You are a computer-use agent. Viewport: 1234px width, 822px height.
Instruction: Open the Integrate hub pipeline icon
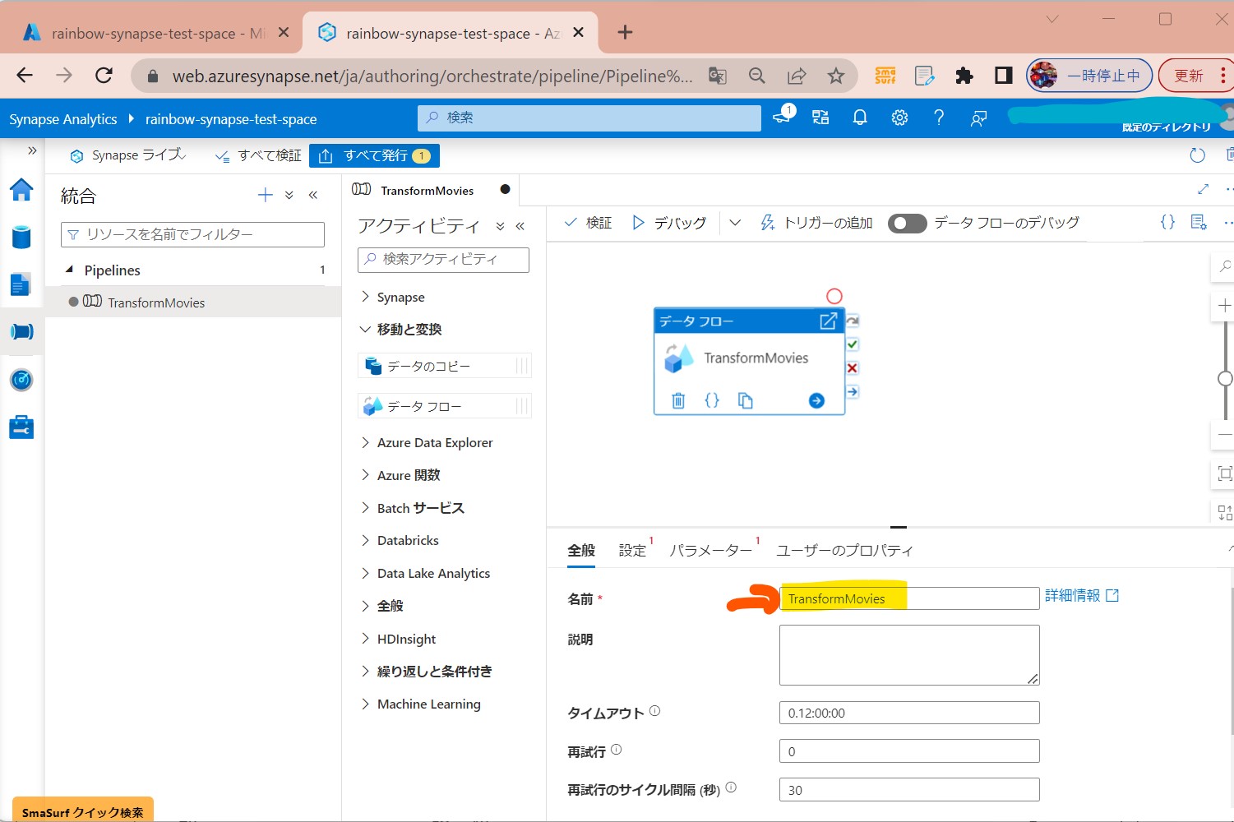21,331
